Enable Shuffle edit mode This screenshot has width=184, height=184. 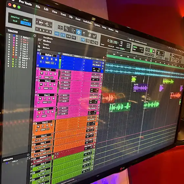coord(15,18)
